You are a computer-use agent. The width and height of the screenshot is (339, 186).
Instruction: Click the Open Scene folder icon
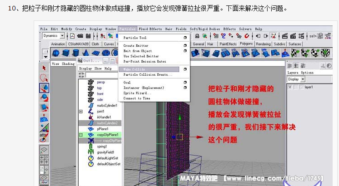coord(80,36)
